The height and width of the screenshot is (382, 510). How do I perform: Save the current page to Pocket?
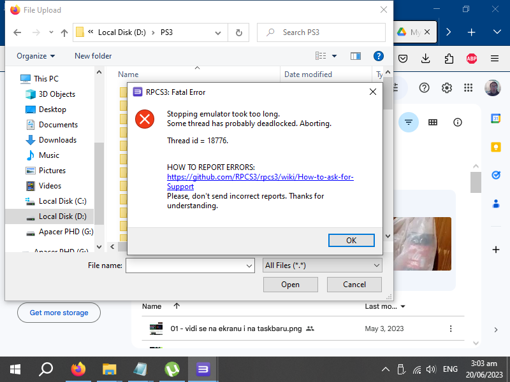[403, 58]
